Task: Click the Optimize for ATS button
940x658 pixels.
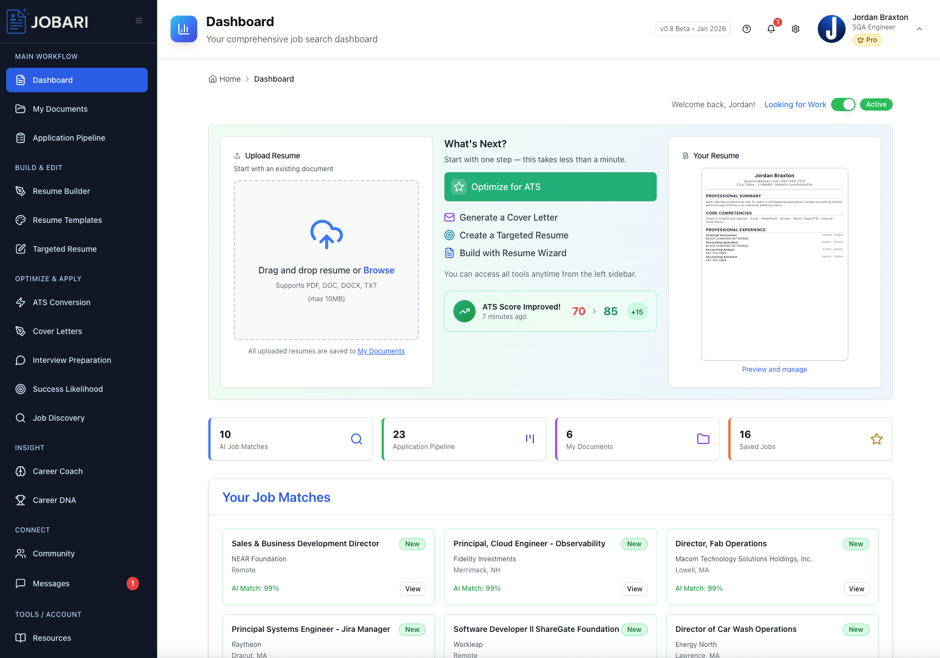Action: pyautogui.click(x=550, y=187)
